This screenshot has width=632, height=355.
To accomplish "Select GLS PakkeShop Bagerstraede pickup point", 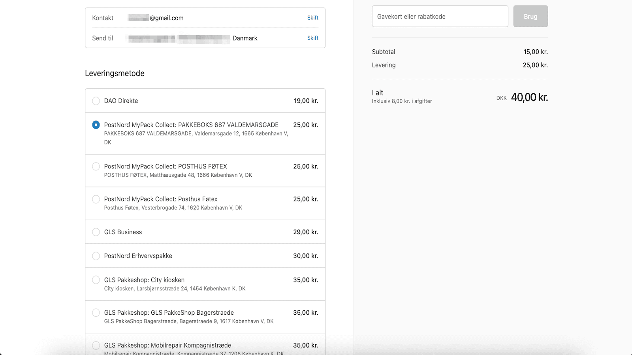I will (96, 312).
